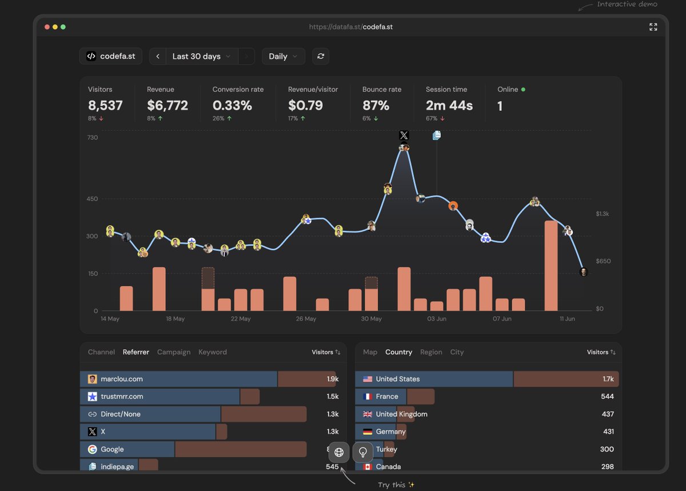Switch to the Campaign tab
This screenshot has width=686, height=491.
(174, 352)
